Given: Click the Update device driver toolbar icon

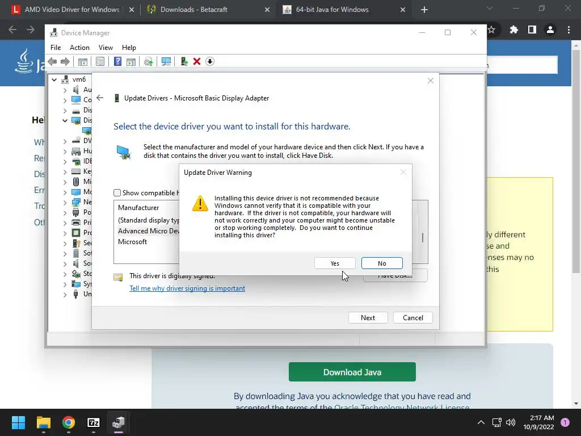Looking at the screenshot, I should pyautogui.click(x=148, y=61).
